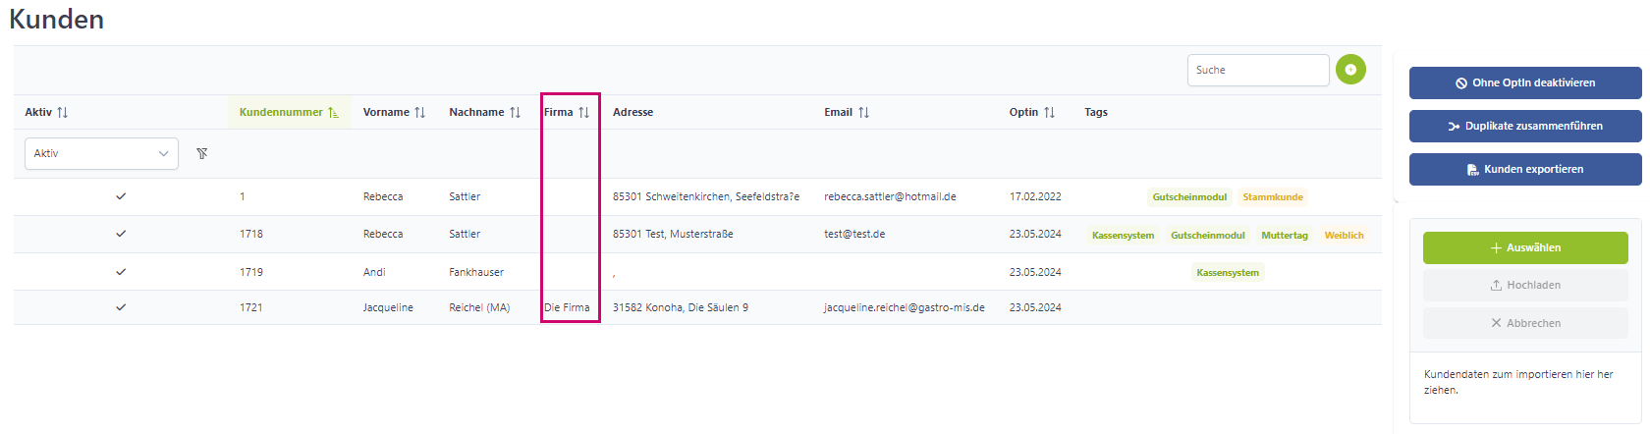The height and width of the screenshot is (434, 1650).
Task: Click Gutscheinmodul tag in customer 1 row
Action: (x=1189, y=197)
